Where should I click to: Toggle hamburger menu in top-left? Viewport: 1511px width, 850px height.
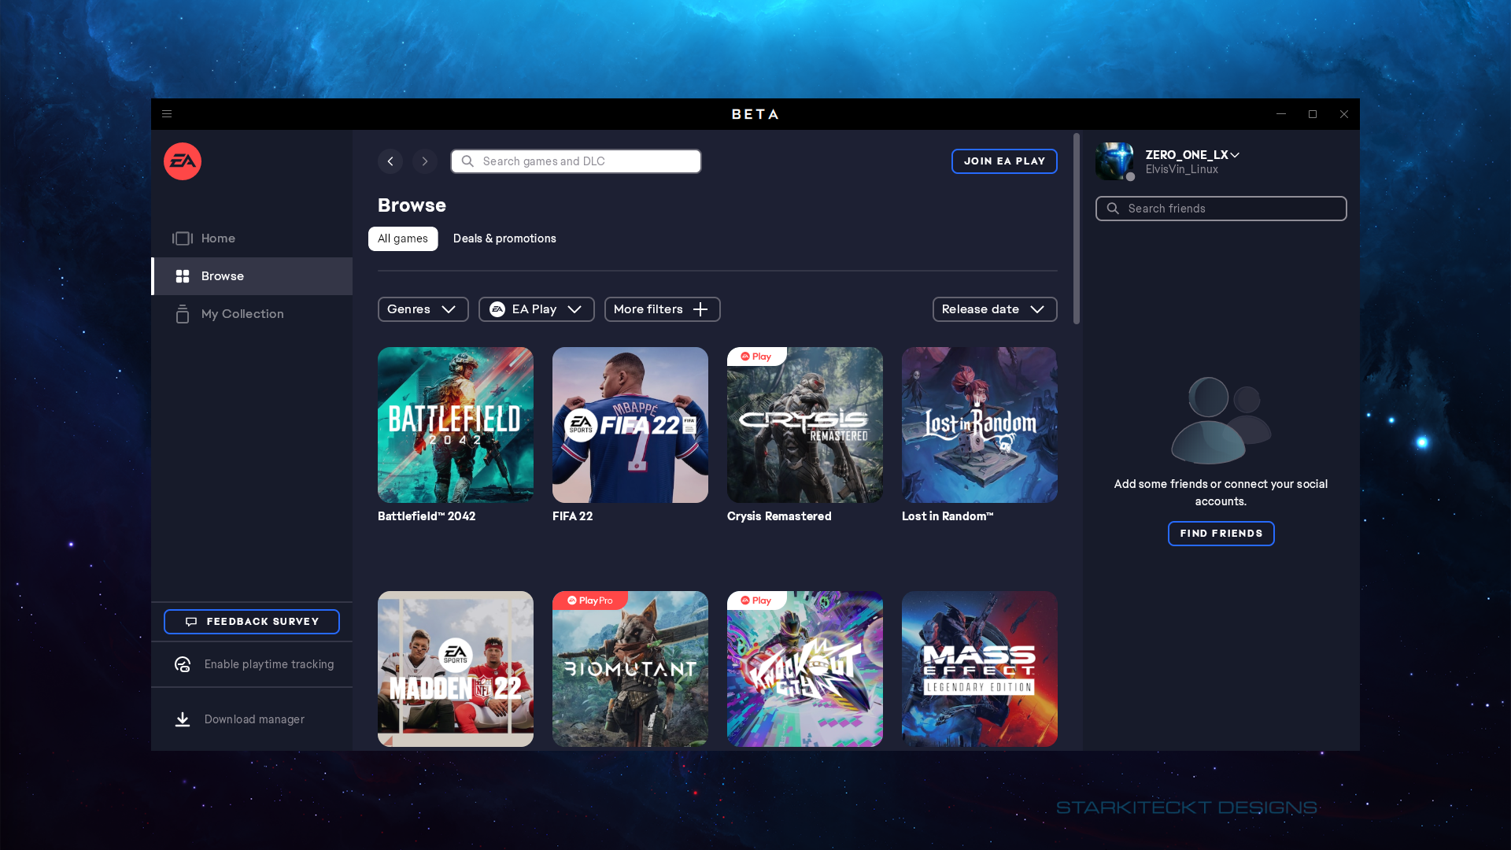pos(167,114)
